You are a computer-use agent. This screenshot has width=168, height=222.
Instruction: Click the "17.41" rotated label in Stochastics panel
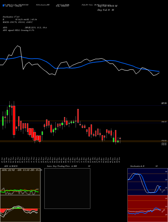163,191
